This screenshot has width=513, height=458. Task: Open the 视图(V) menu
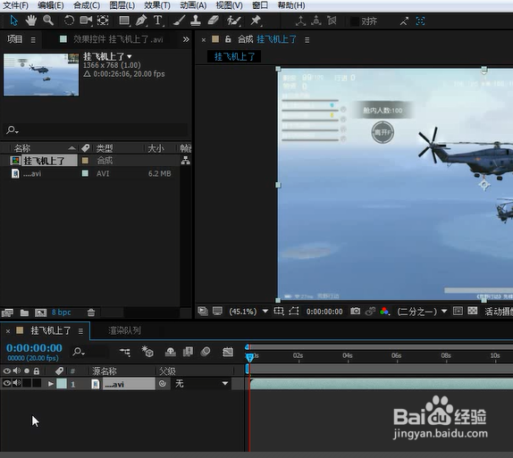(x=230, y=5)
